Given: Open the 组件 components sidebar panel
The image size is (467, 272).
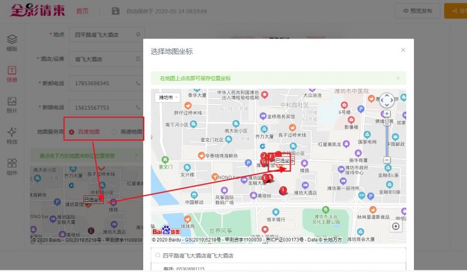Looking at the screenshot, I should (x=12, y=167).
